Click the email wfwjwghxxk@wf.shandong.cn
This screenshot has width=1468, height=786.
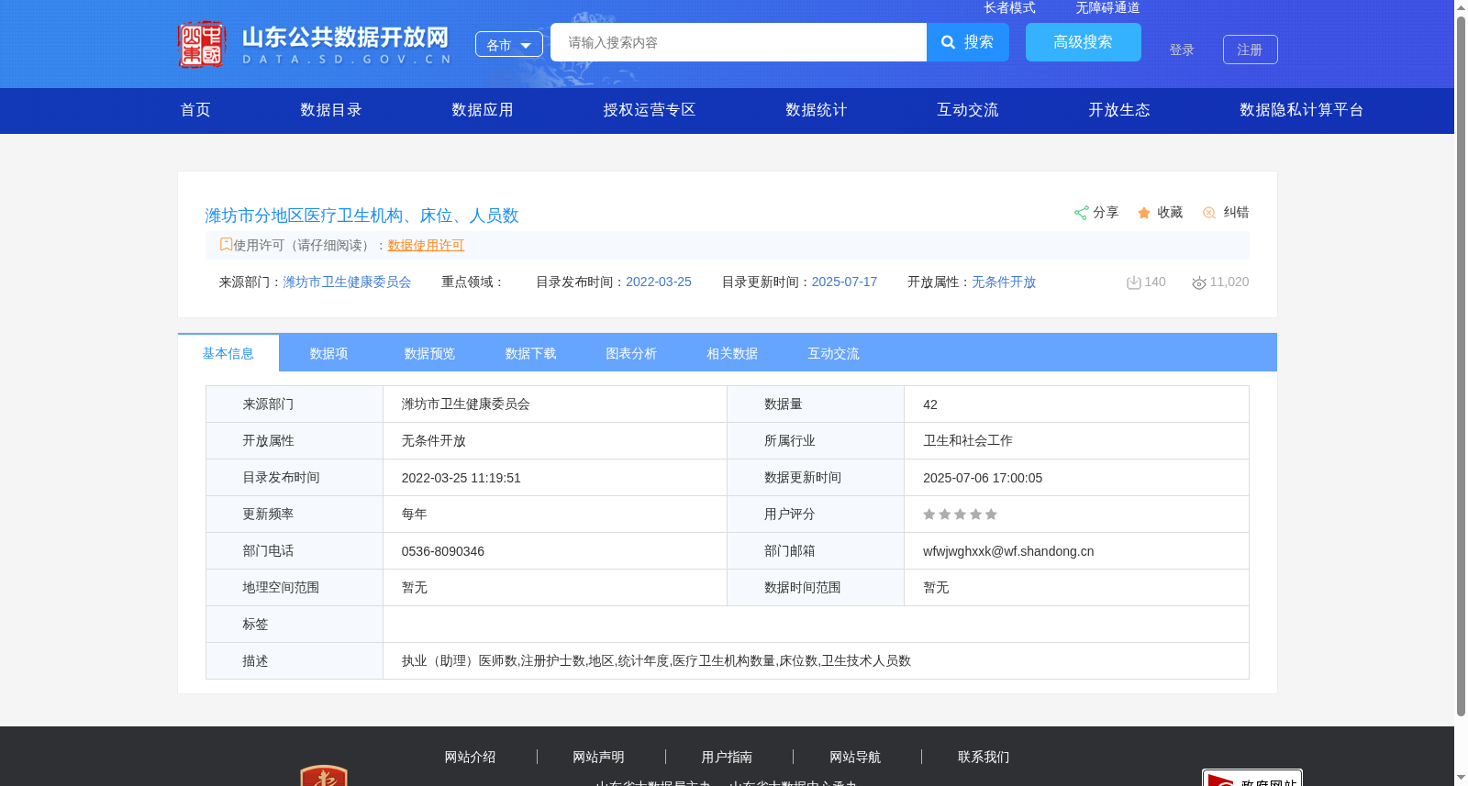(1008, 551)
